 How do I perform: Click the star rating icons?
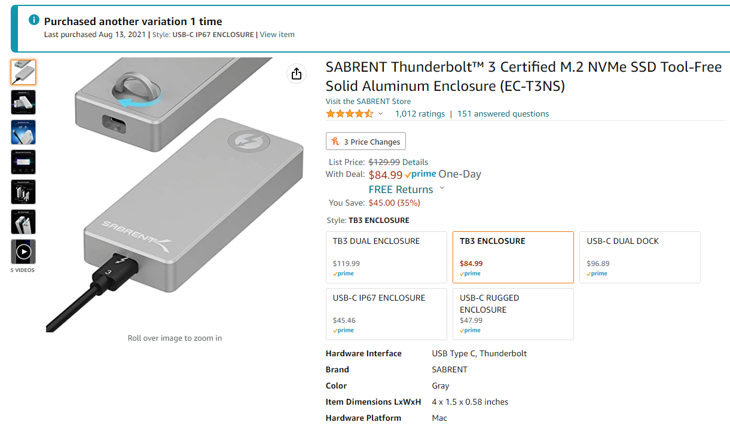[350, 114]
